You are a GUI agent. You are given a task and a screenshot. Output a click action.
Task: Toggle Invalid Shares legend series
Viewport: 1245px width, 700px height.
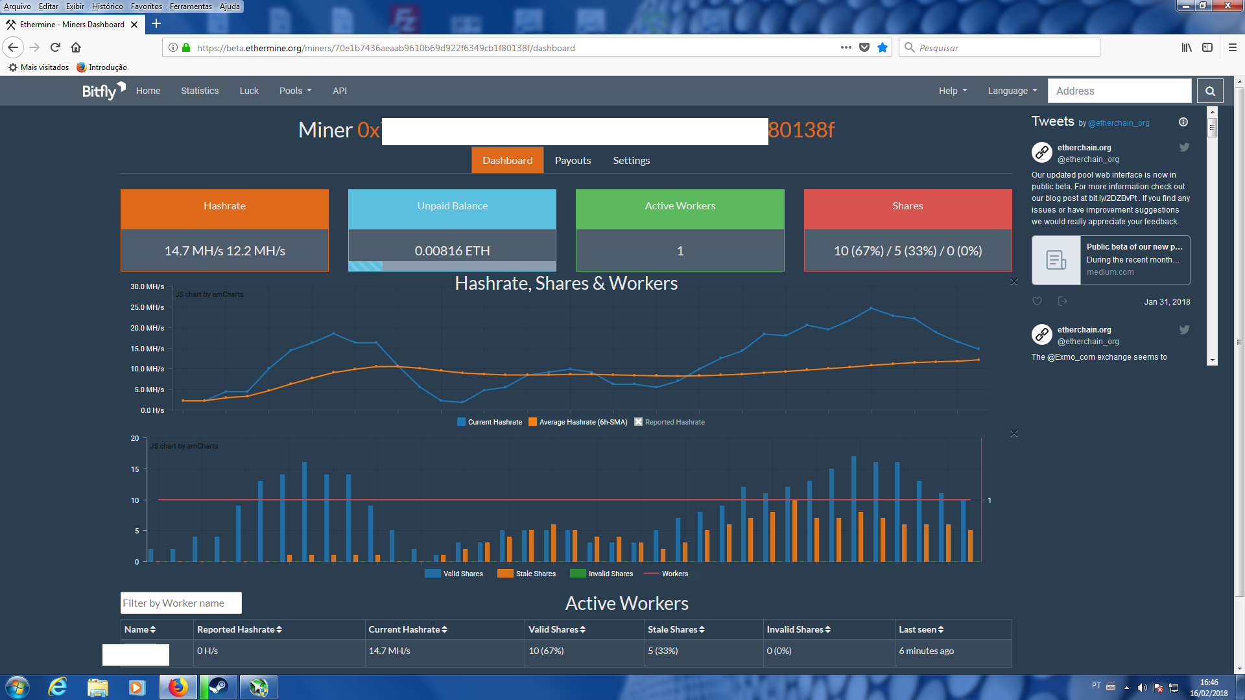[x=601, y=574]
